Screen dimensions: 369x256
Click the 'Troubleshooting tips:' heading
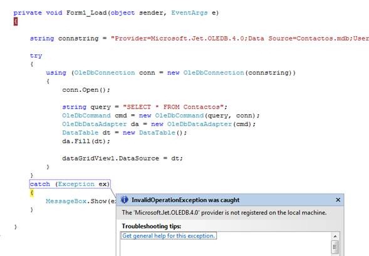point(152,226)
